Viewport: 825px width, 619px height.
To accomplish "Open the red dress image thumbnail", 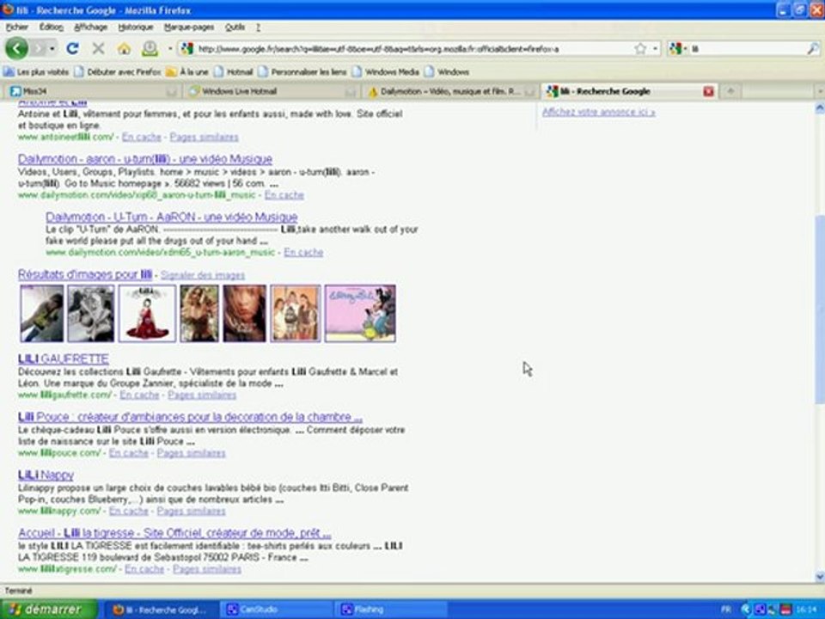I will [x=147, y=313].
